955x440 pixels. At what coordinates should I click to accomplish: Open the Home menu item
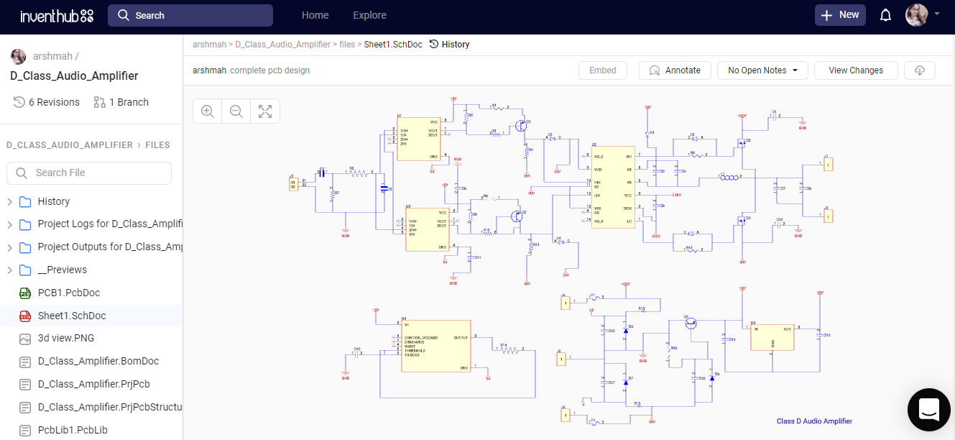pos(315,14)
